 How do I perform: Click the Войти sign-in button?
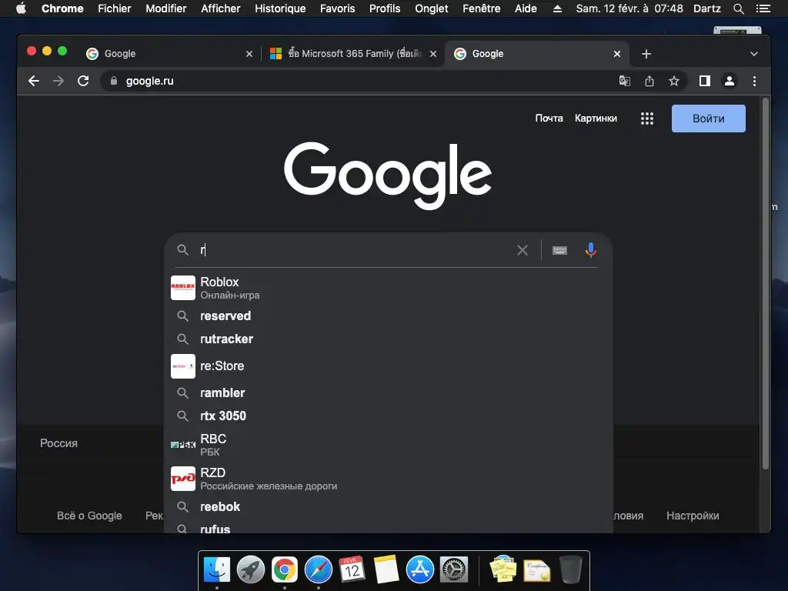708,119
